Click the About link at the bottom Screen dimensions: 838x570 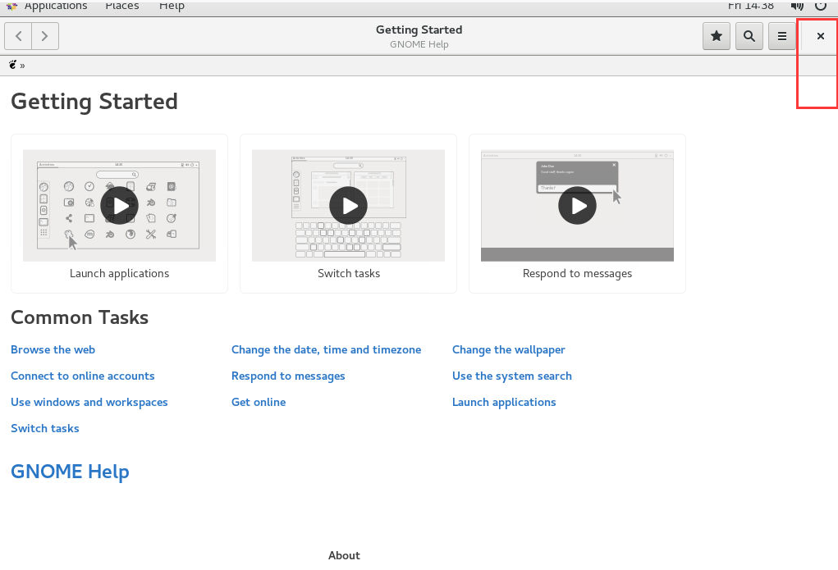coord(344,555)
